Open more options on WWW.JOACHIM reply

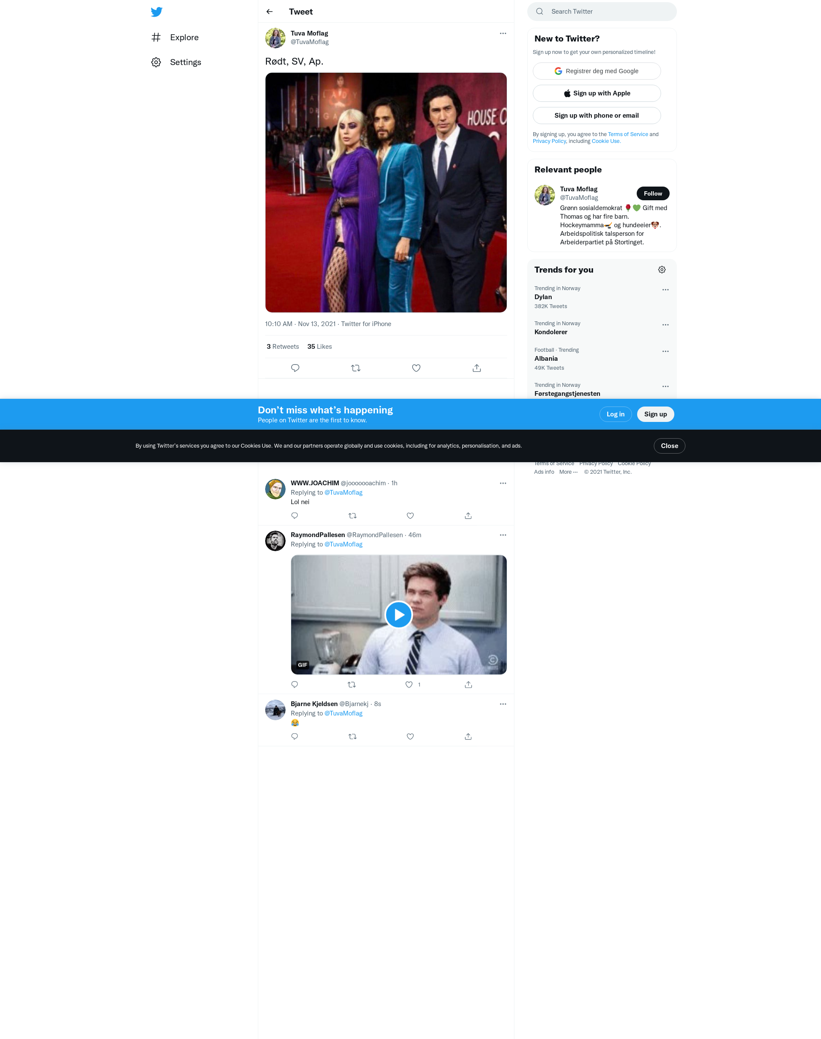[503, 484]
